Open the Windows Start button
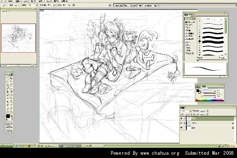 pyautogui.click(x=7, y=146)
